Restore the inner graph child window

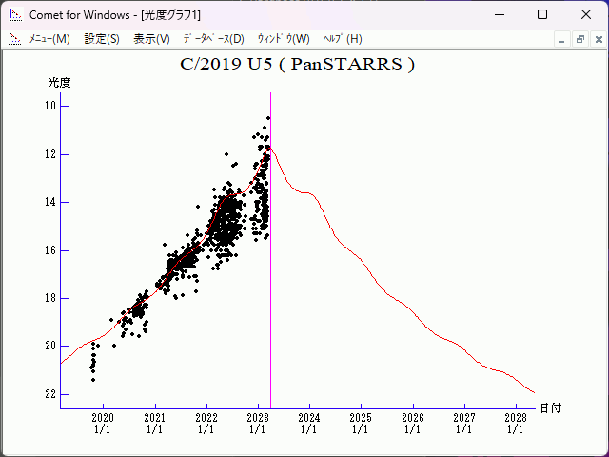pyautogui.click(x=580, y=39)
